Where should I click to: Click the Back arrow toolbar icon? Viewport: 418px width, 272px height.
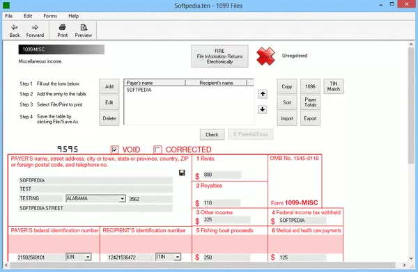click(15, 27)
